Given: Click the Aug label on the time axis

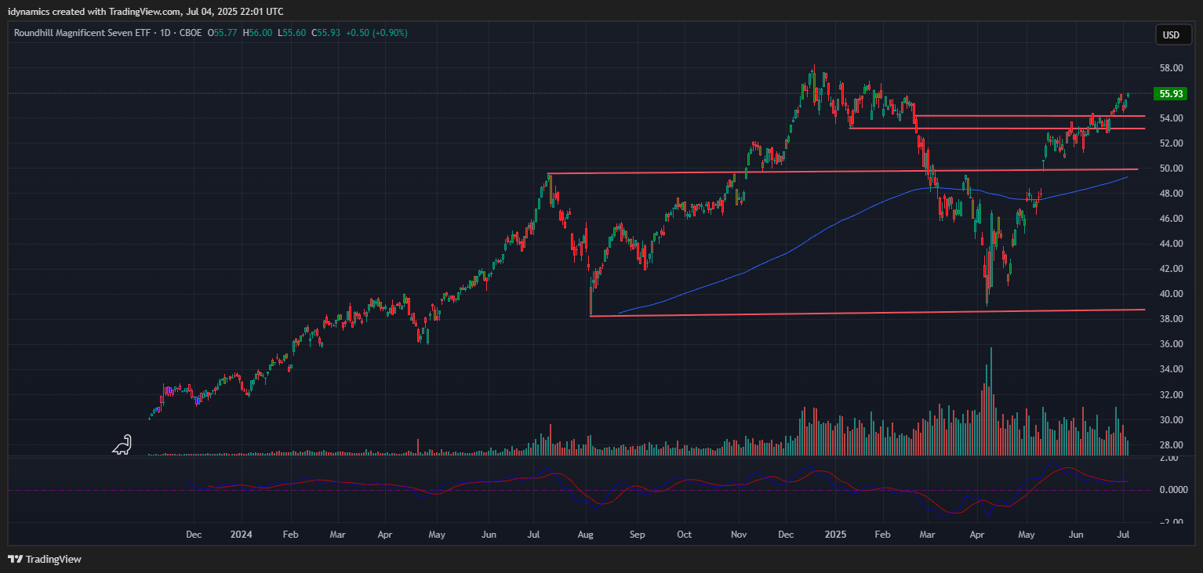Looking at the screenshot, I should pyautogui.click(x=585, y=535).
